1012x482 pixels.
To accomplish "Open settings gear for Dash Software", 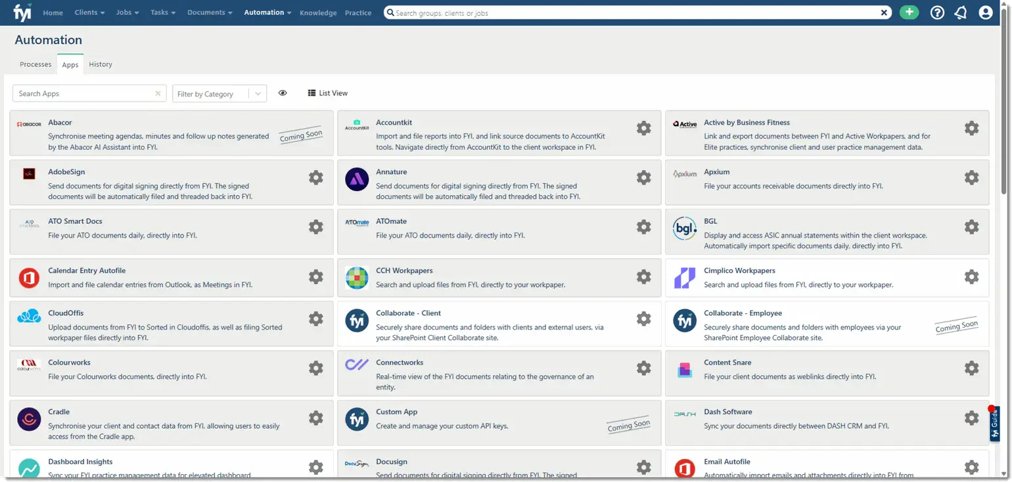I will [x=972, y=418].
